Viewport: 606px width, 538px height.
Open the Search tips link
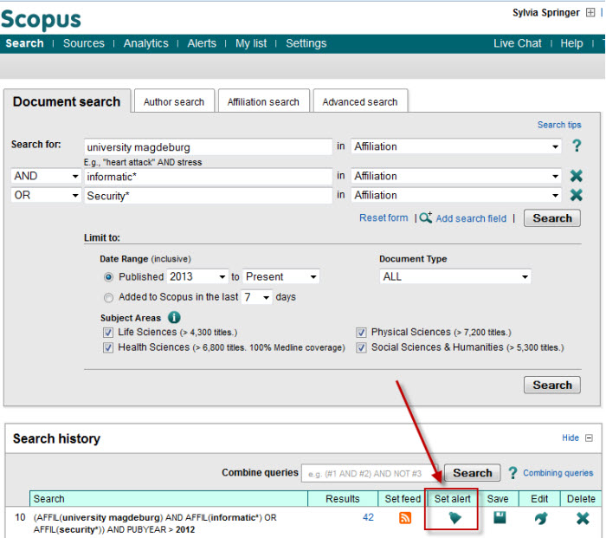coord(559,125)
